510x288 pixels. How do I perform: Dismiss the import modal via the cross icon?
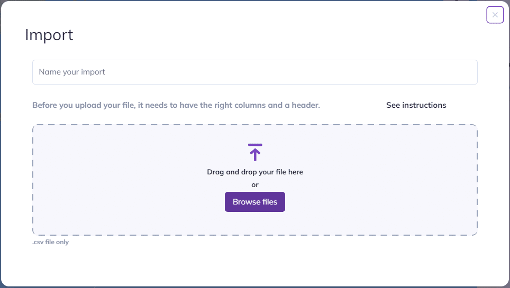(x=495, y=15)
